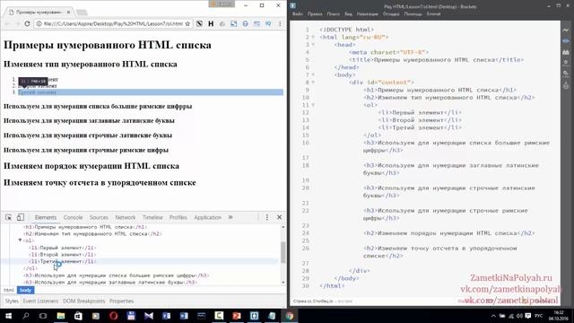Viewport: 574px width, 323px height.
Task: Open the Event Listeners sidebar tab
Action: pos(40,301)
